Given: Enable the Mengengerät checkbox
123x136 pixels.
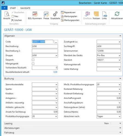Looking at the screenshot, I should tap(33, 64).
